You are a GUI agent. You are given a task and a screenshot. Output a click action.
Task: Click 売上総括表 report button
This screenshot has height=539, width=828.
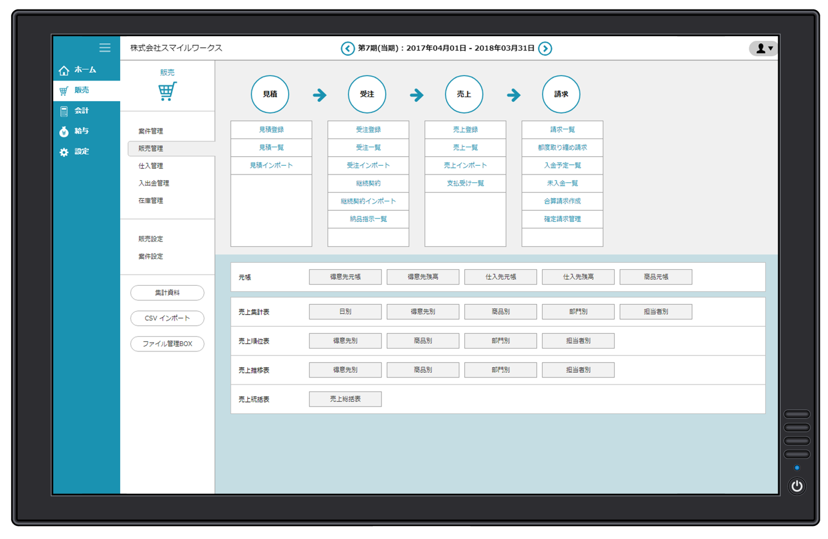tap(345, 399)
